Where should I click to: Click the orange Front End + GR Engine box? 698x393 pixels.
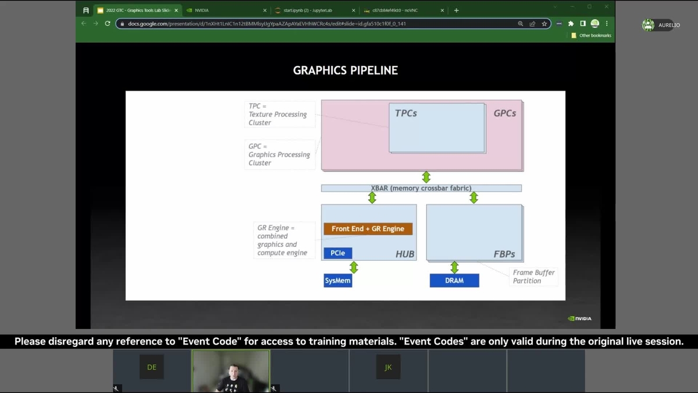(x=368, y=229)
